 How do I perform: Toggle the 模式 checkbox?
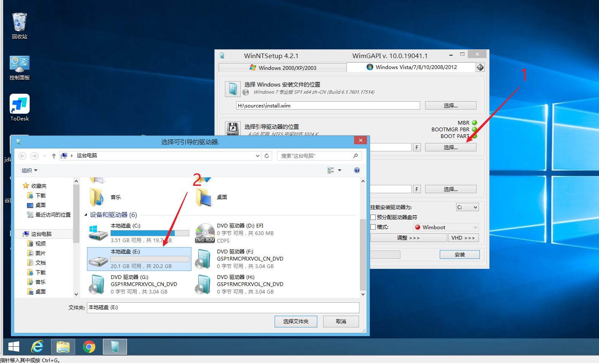click(x=373, y=227)
